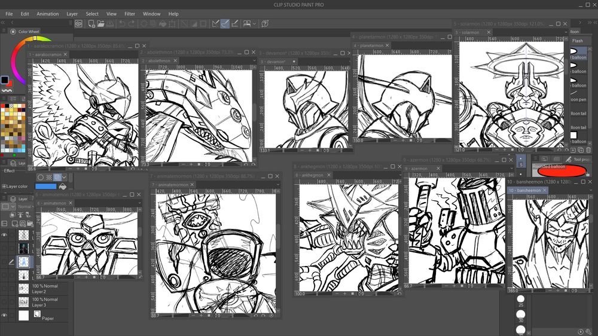Image resolution: width=598 pixels, height=336 pixels.
Task: Zoom in on the ankhegmon window
Action: (345, 294)
